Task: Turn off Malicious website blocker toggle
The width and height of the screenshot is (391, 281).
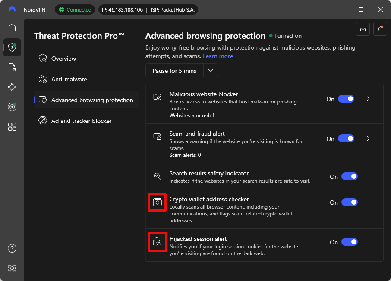Action: 346,99
